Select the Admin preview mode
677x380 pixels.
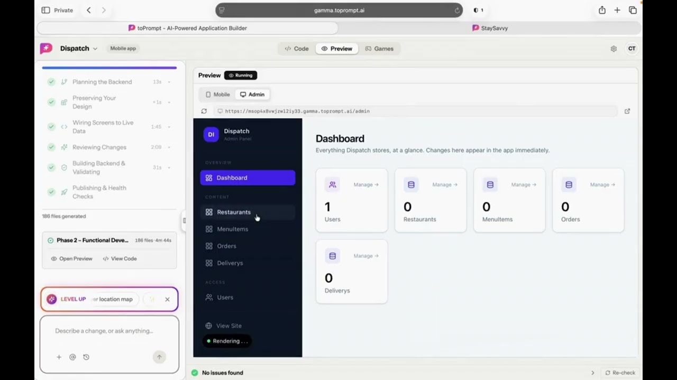(252, 94)
